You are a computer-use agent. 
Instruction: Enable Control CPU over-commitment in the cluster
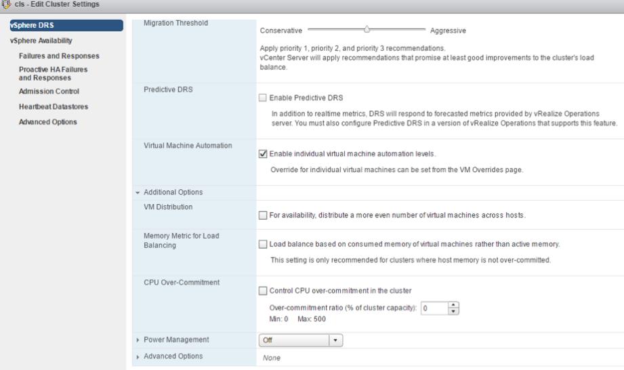tap(264, 291)
